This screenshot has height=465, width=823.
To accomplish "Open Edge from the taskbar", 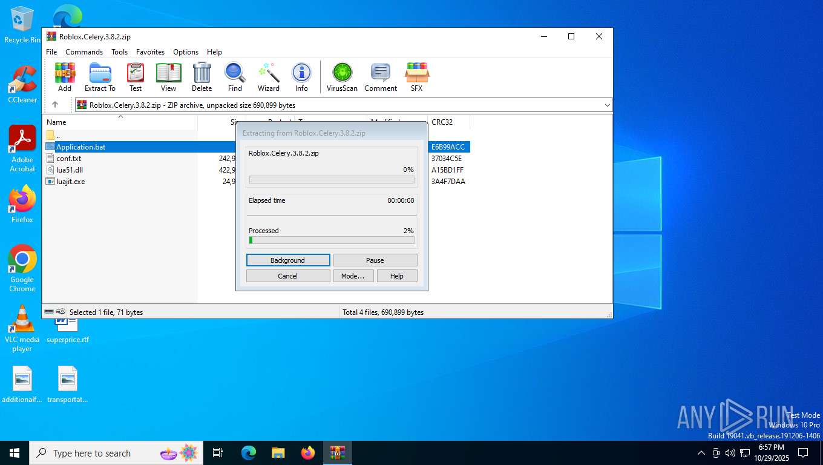I will [x=249, y=453].
